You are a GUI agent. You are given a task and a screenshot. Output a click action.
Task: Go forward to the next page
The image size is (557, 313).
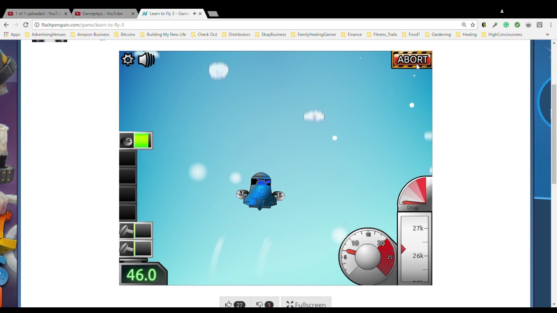coord(16,25)
